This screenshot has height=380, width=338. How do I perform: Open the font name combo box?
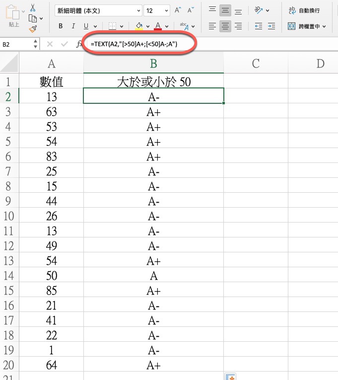[98, 10]
